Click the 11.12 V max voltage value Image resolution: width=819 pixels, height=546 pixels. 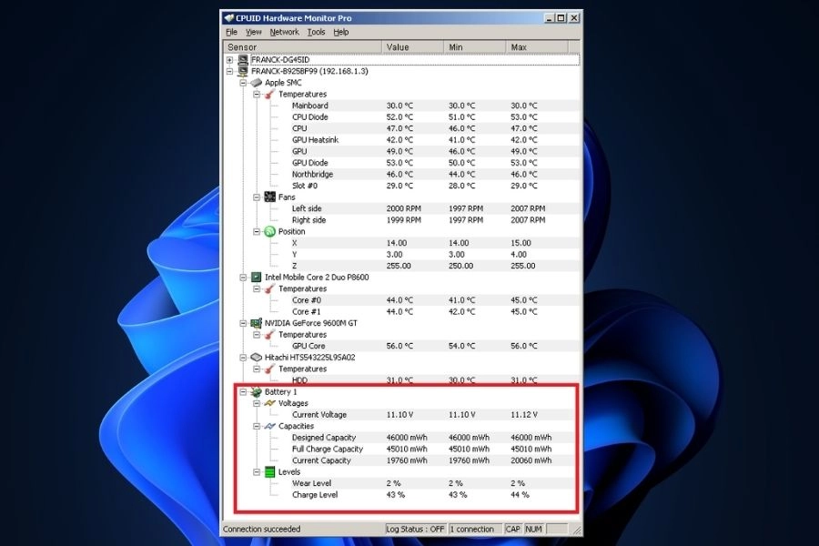tap(524, 415)
